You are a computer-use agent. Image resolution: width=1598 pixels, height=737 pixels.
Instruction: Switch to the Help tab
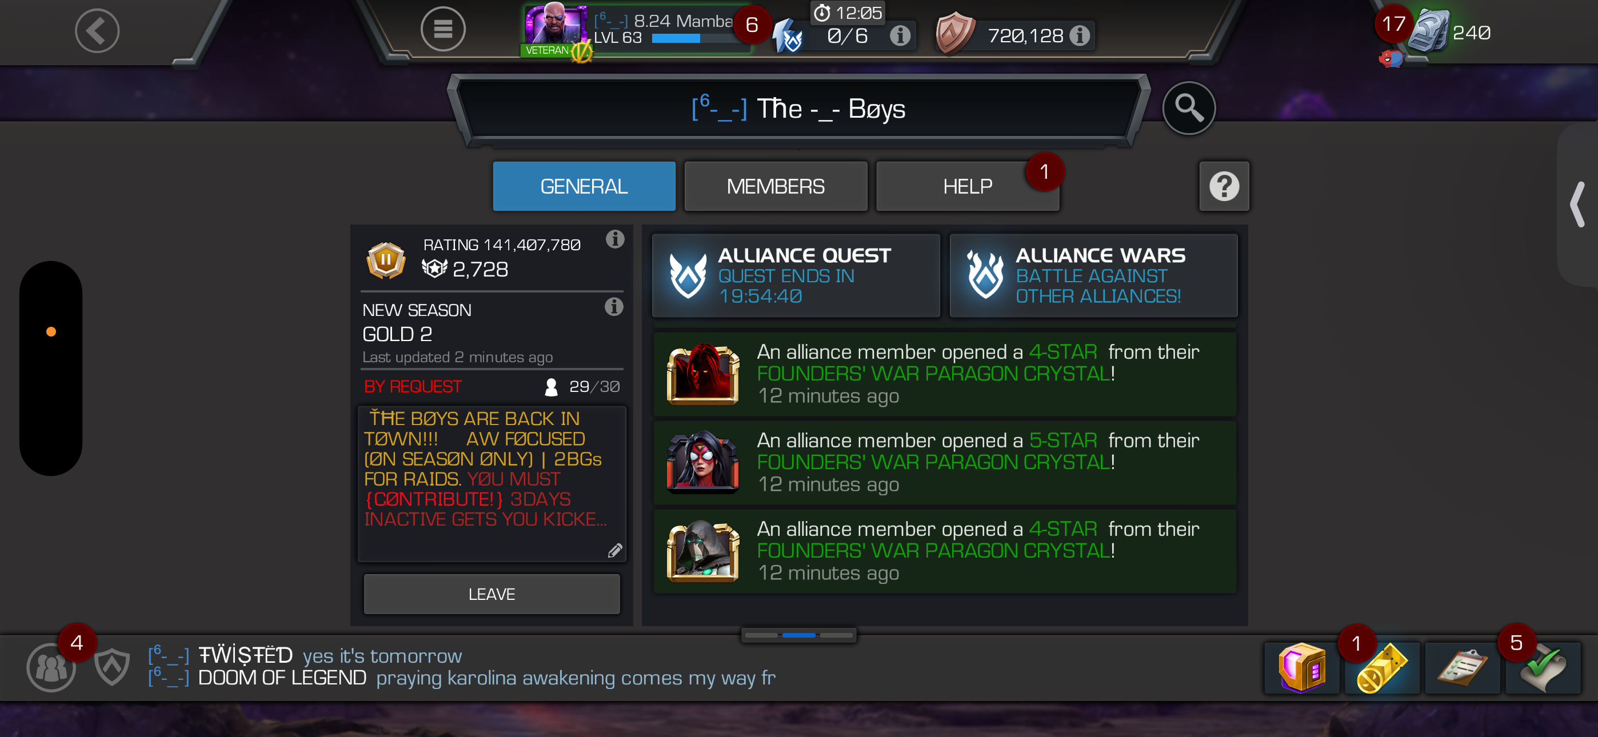point(967,186)
